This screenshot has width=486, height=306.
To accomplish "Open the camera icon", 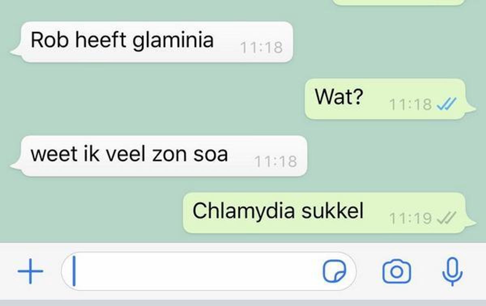I will click(396, 272).
